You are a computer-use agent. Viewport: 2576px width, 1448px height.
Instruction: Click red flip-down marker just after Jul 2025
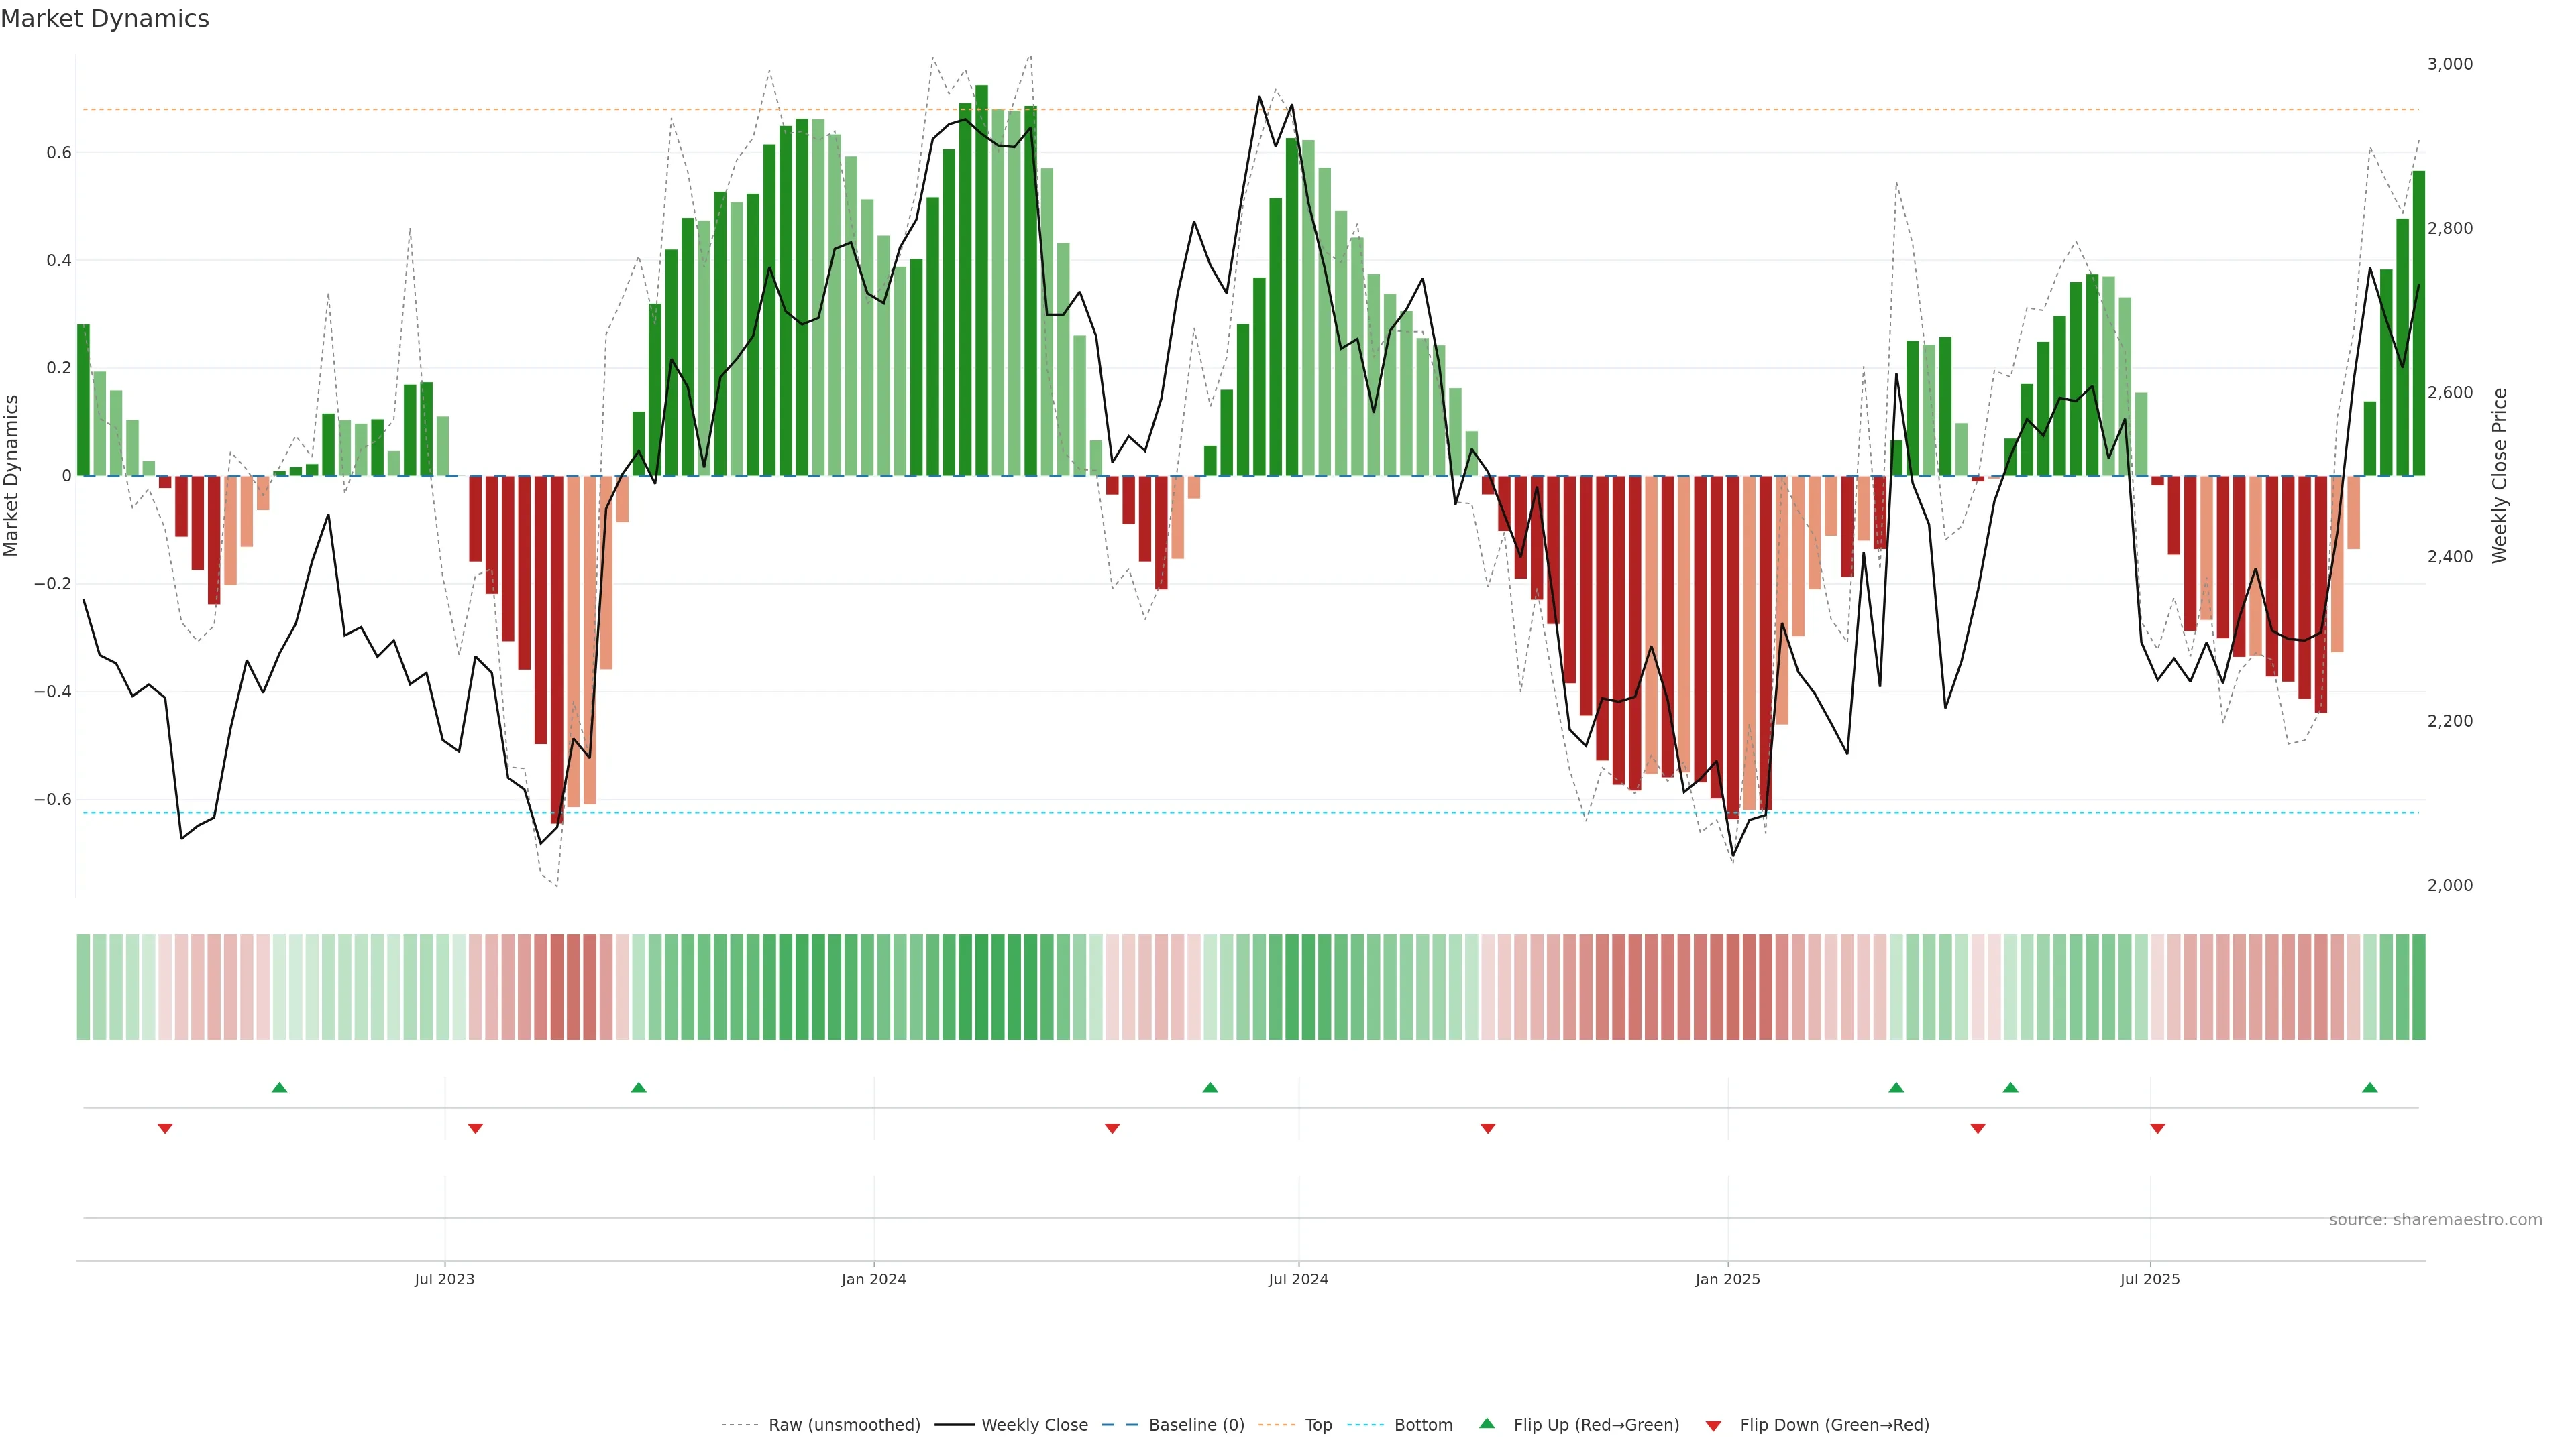click(x=2157, y=1128)
